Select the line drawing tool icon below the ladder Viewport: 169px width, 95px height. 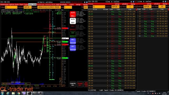tap(60, 81)
